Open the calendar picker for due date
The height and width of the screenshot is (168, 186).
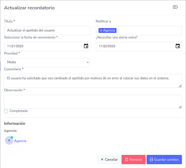[86, 46]
